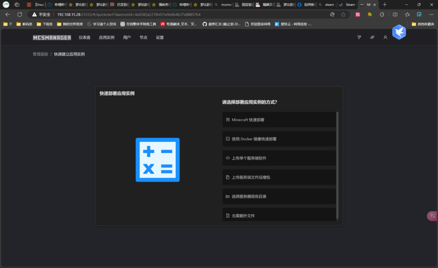Choose Minecraft 快速部署 option
This screenshot has height=268, width=438.
[279, 120]
